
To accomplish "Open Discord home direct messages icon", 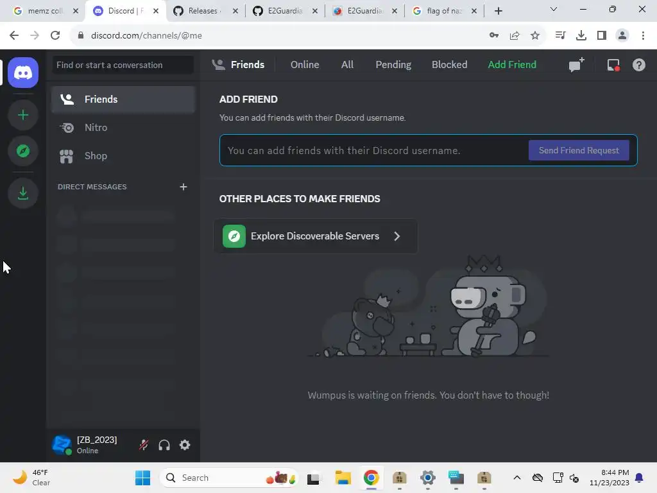I will (x=23, y=73).
